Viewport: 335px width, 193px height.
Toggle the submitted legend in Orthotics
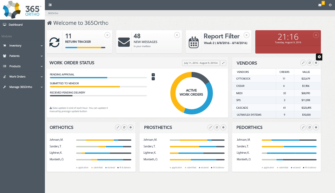point(97,168)
